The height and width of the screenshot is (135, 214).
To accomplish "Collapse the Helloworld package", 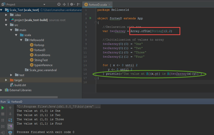I will [x=21, y=40].
